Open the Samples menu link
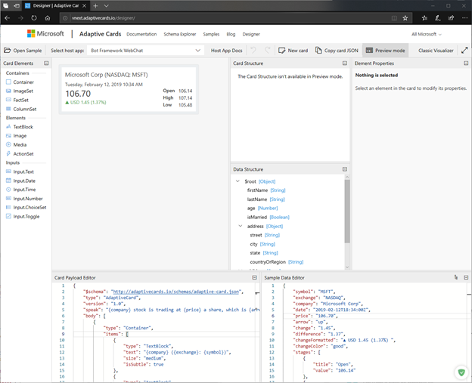 [211, 34]
